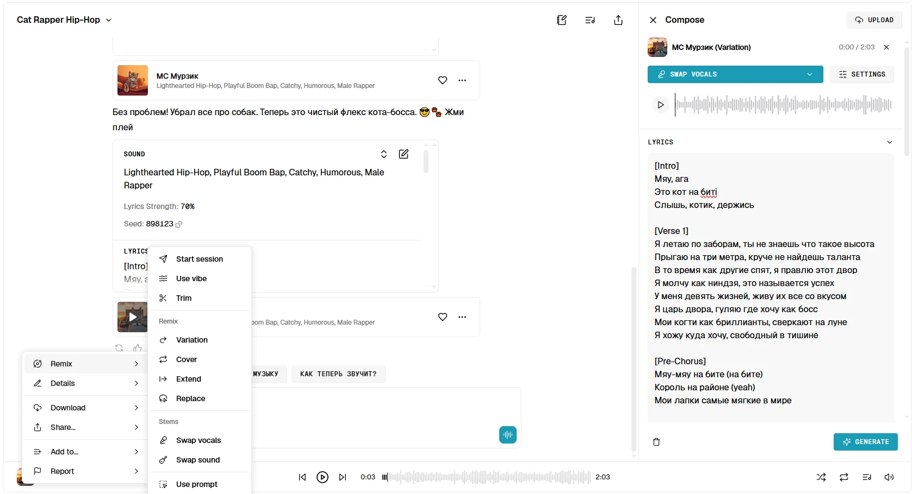Open the queue playlist icon in header
This screenshot has height=494, width=912.
(590, 20)
